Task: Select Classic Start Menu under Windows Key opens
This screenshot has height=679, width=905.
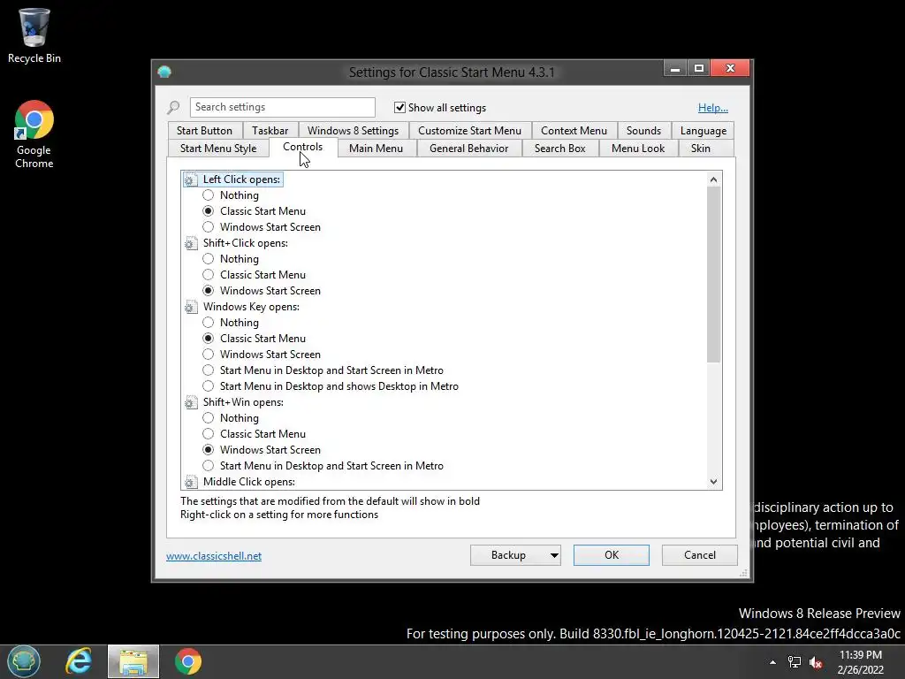Action: point(209,339)
